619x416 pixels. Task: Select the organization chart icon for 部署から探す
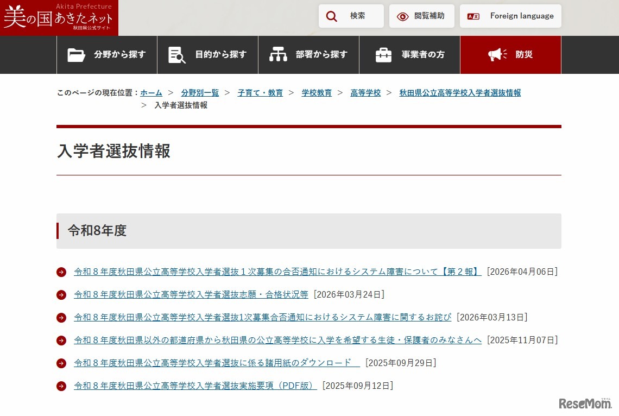(x=279, y=54)
